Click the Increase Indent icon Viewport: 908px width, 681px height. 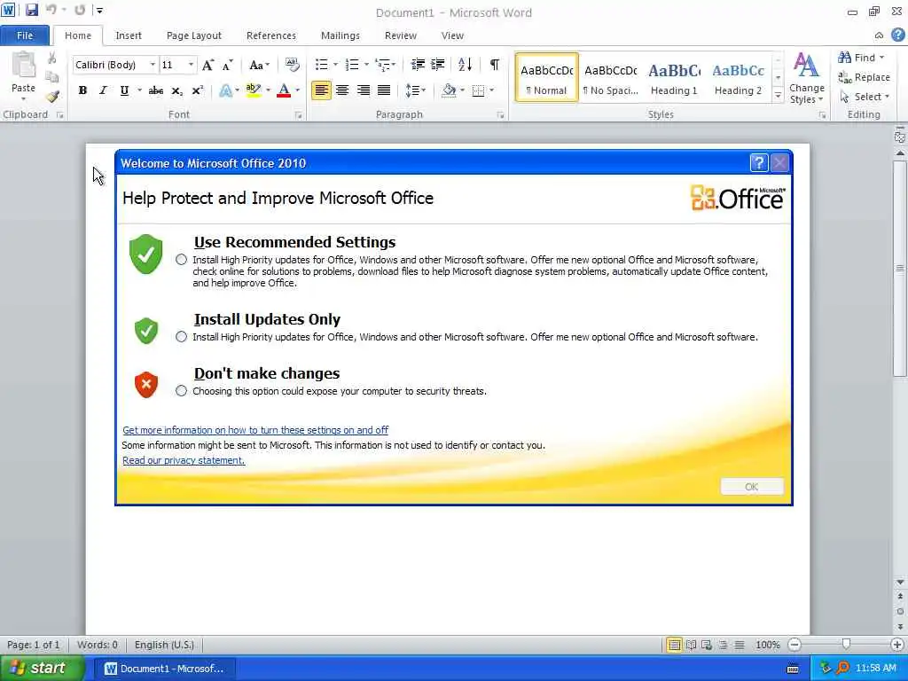click(x=438, y=64)
